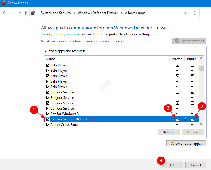Screen dimensions: 211x170
Task: Click the apps list scroll down arrow
Action: tap(201, 124)
